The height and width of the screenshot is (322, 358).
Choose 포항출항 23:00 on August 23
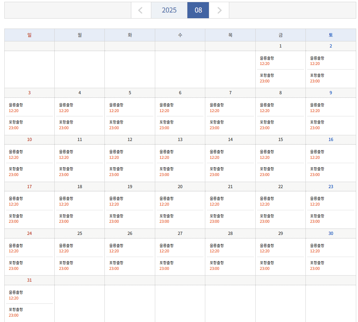(317, 218)
